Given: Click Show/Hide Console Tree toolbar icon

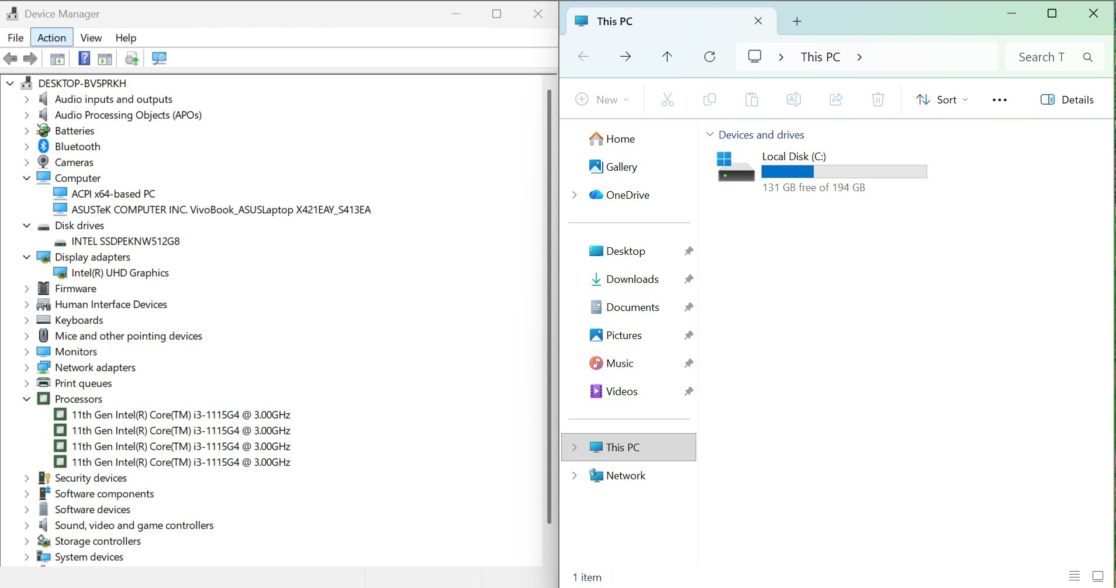Looking at the screenshot, I should (x=57, y=58).
